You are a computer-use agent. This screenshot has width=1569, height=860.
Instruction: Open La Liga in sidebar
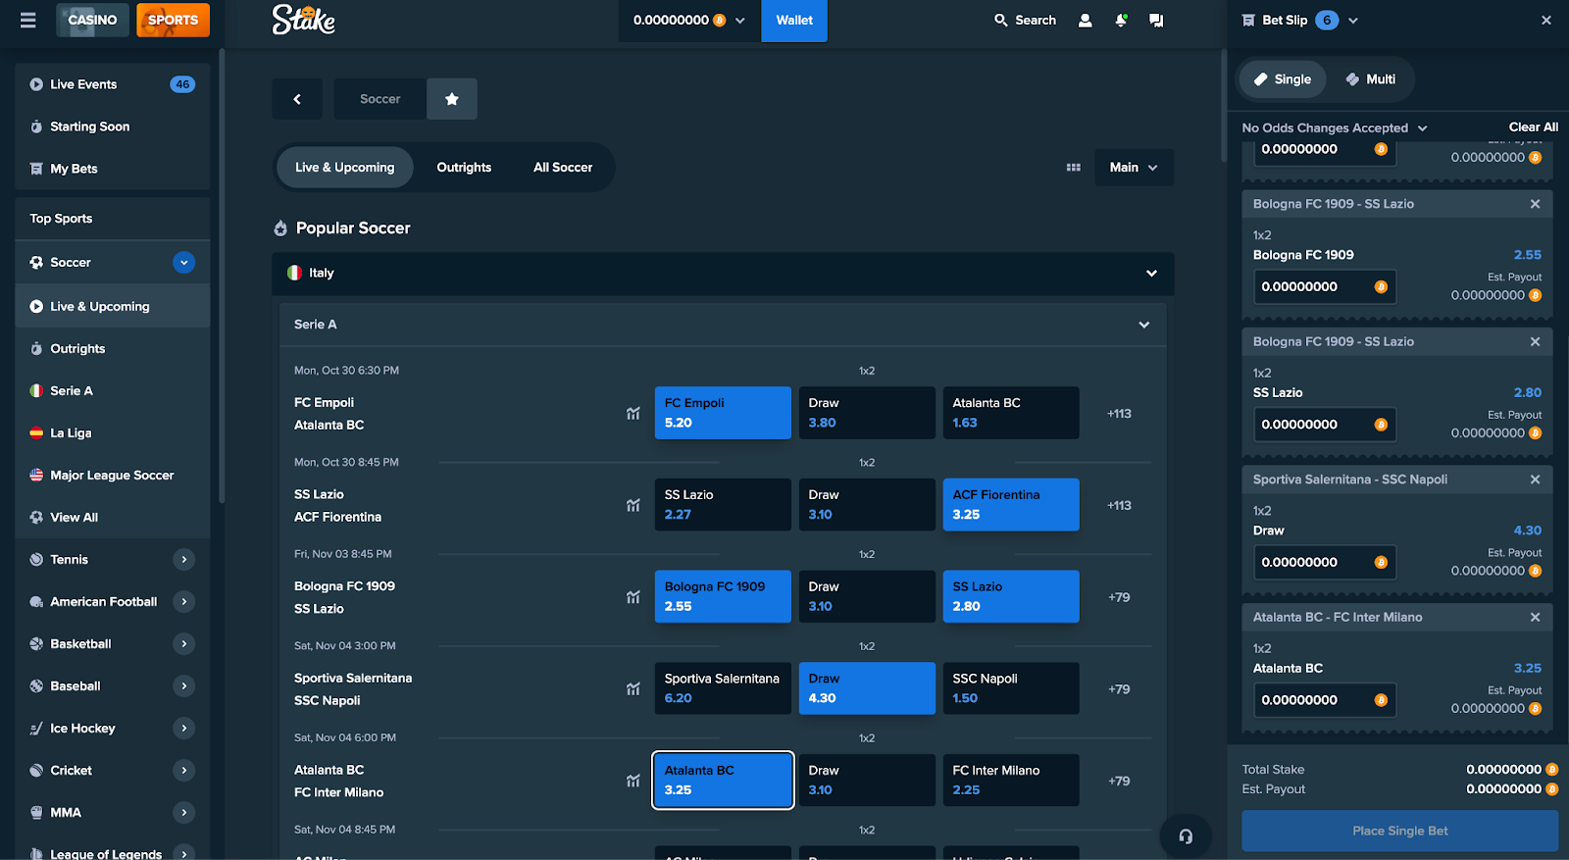tap(113, 432)
